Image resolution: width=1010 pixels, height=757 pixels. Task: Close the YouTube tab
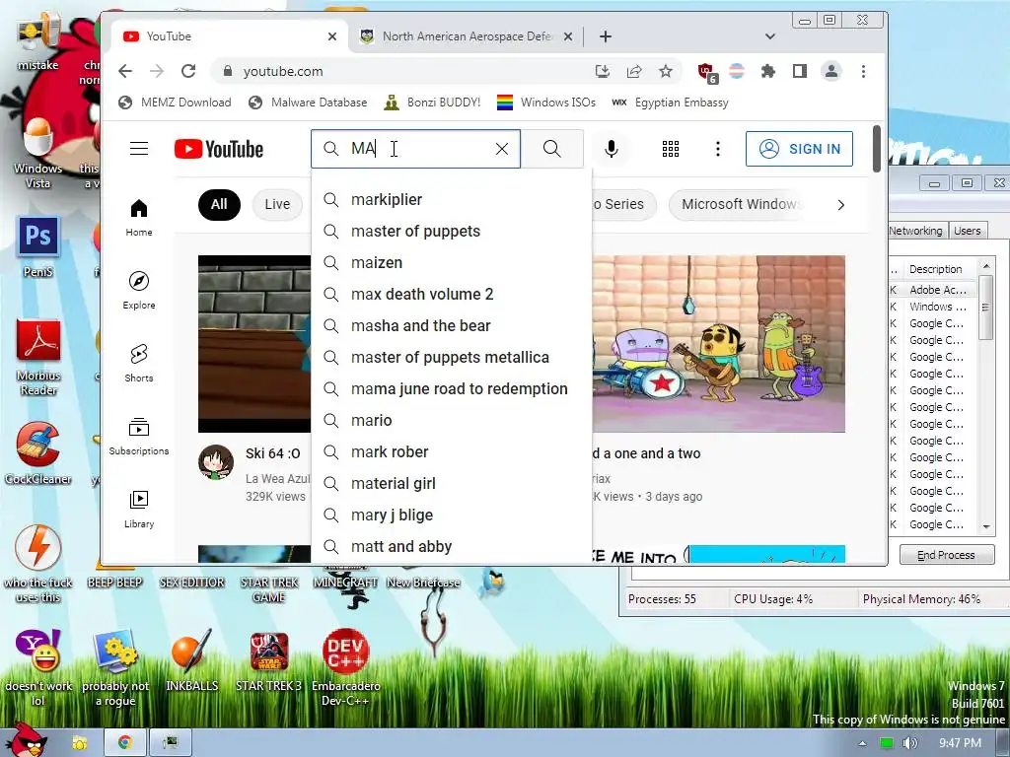331,36
